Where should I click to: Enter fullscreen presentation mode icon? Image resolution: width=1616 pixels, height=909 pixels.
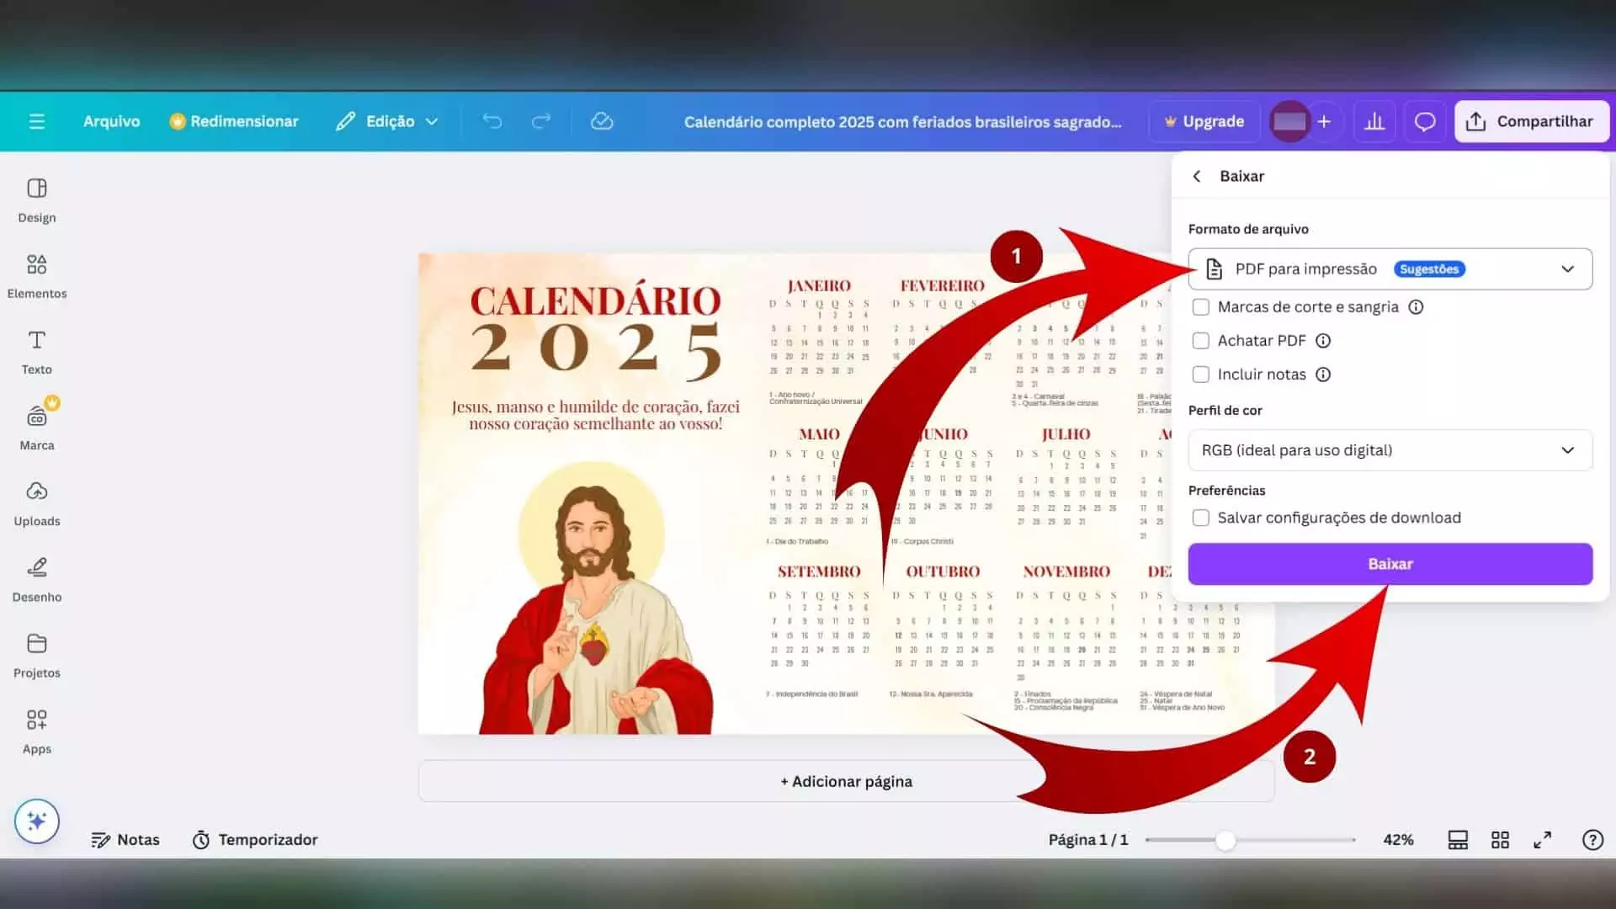click(x=1542, y=840)
